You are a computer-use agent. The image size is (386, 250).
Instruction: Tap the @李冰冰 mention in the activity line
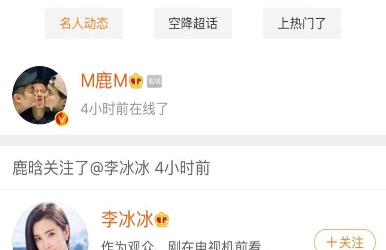(x=120, y=168)
